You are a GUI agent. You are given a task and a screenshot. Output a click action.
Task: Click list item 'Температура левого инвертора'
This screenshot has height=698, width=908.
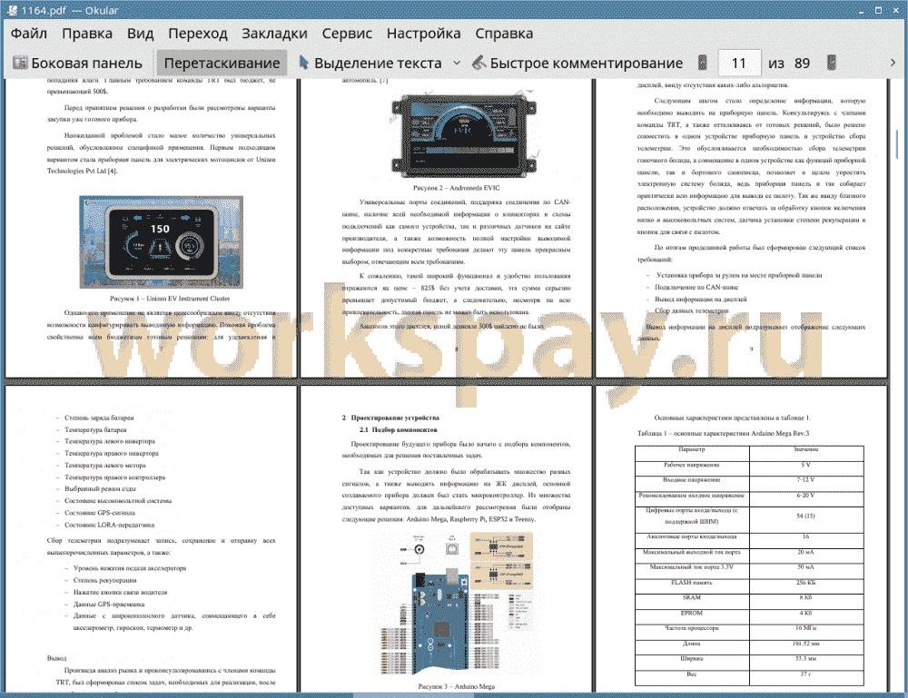click(110, 442)
